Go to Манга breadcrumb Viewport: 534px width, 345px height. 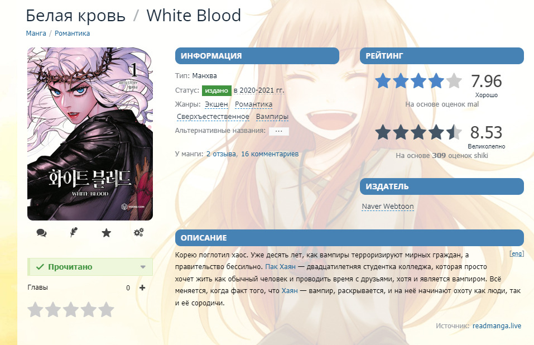pyautogui.click(x=36, y=33)
